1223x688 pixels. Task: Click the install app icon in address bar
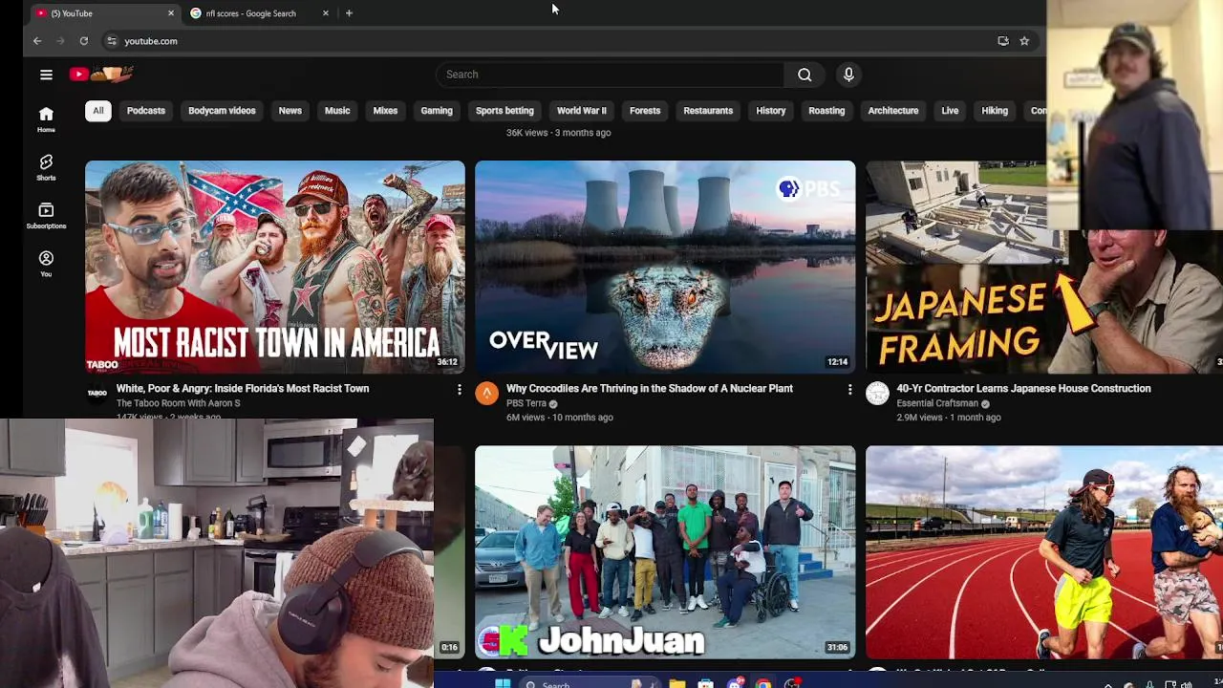tap(1003, 41)
